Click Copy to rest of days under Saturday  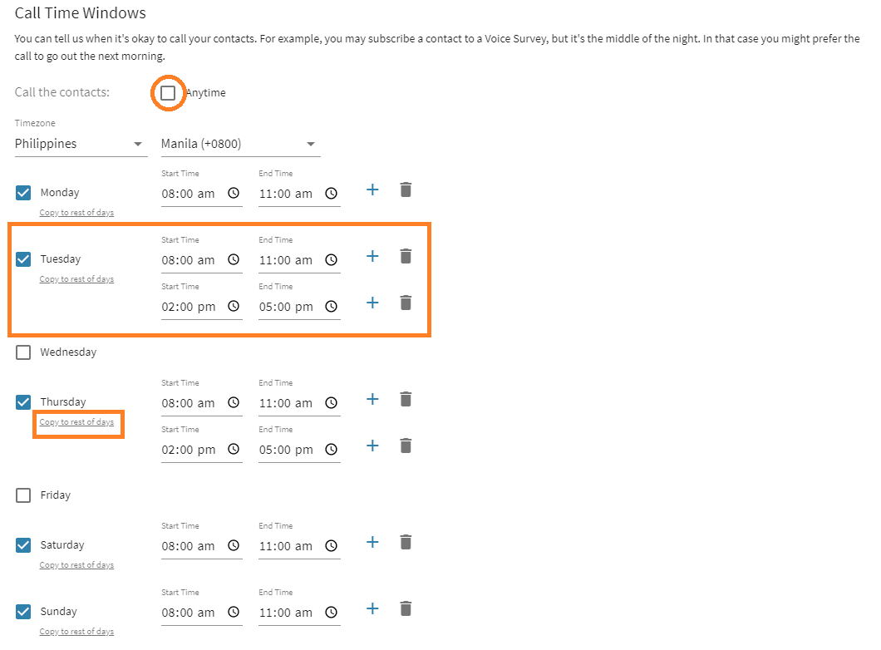[76, 565]
